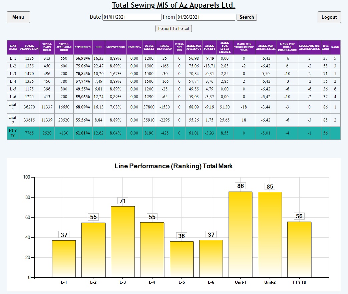Screen dimensions: 348x294
Task: Select the L-3 row name cell
Action: [x=13, y=74]
